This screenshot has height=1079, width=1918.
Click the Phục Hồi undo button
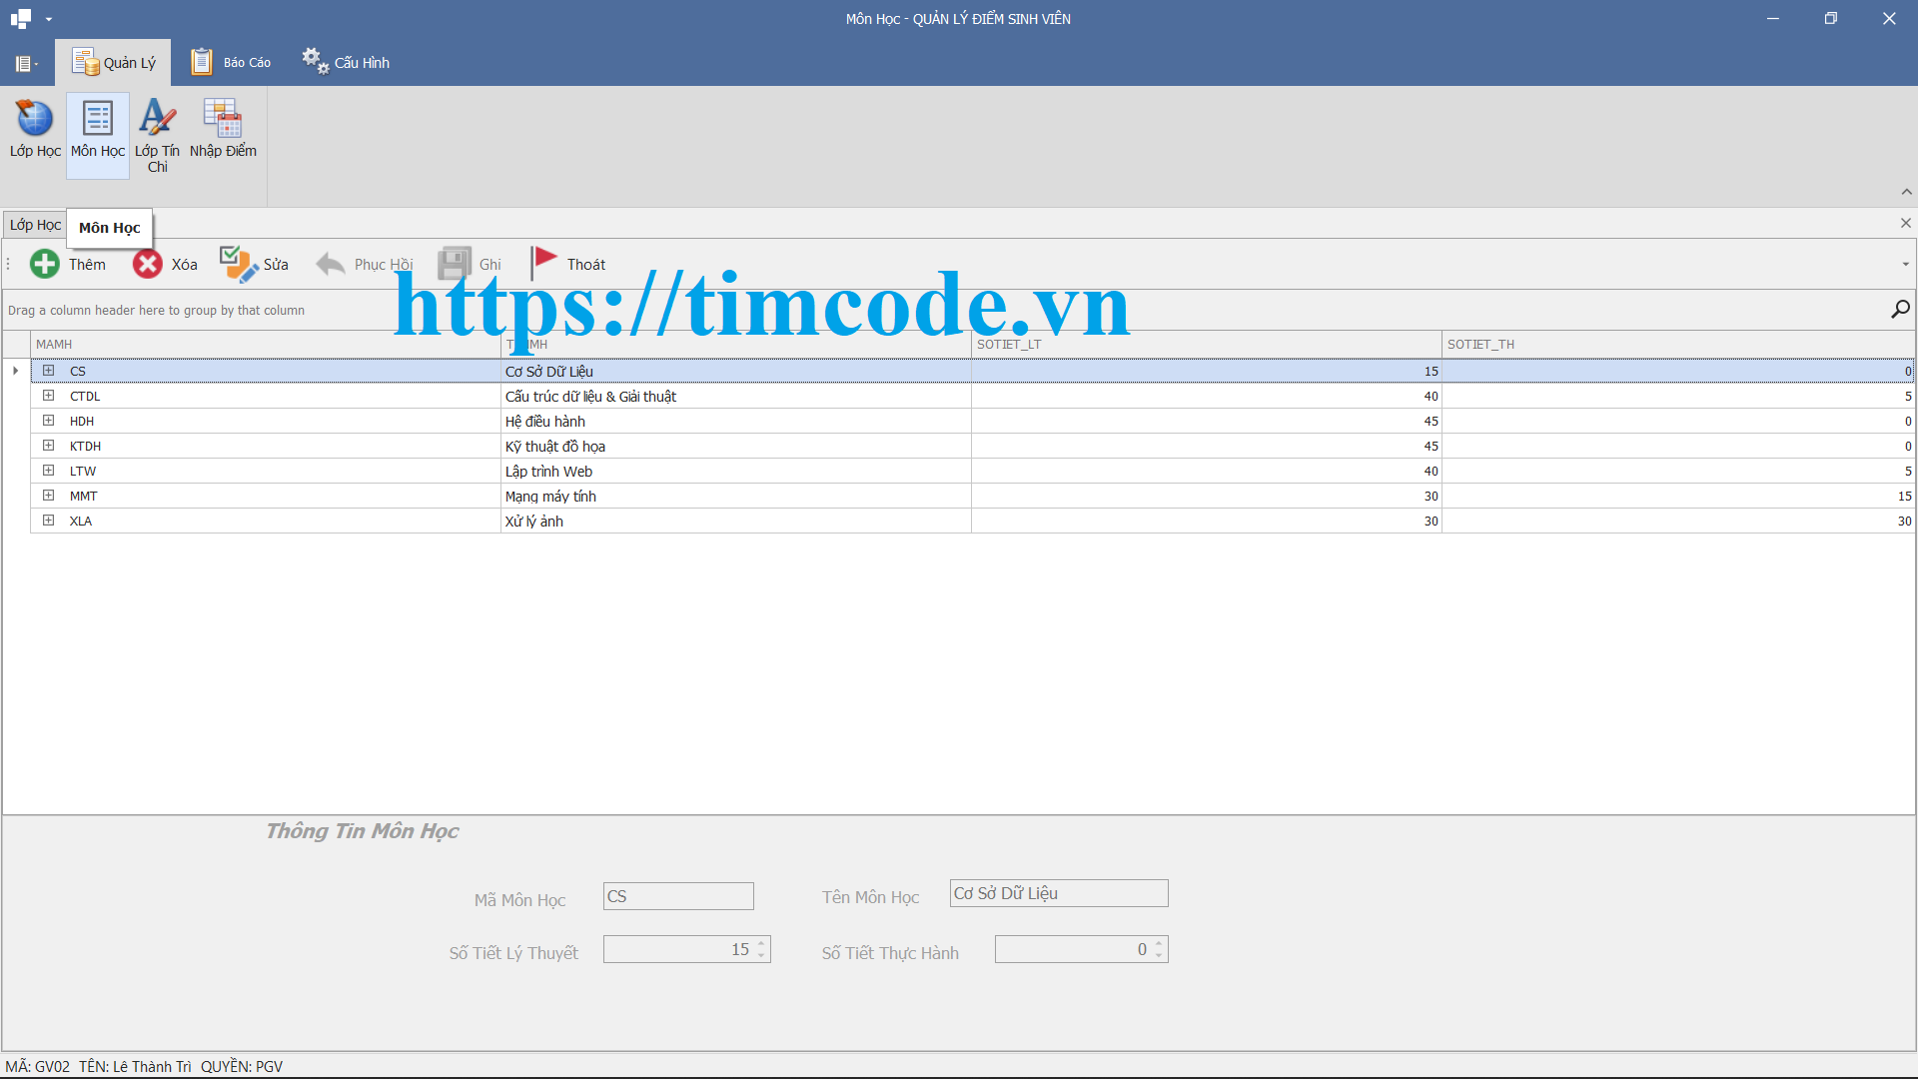click(x=365, y=264)
